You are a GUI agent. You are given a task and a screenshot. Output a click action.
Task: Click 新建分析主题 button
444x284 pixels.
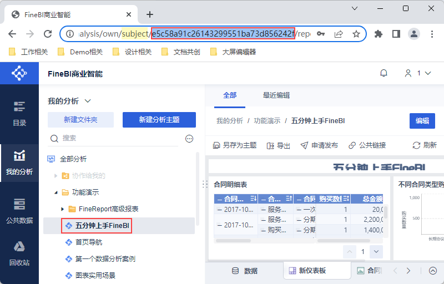coord(159,120)
